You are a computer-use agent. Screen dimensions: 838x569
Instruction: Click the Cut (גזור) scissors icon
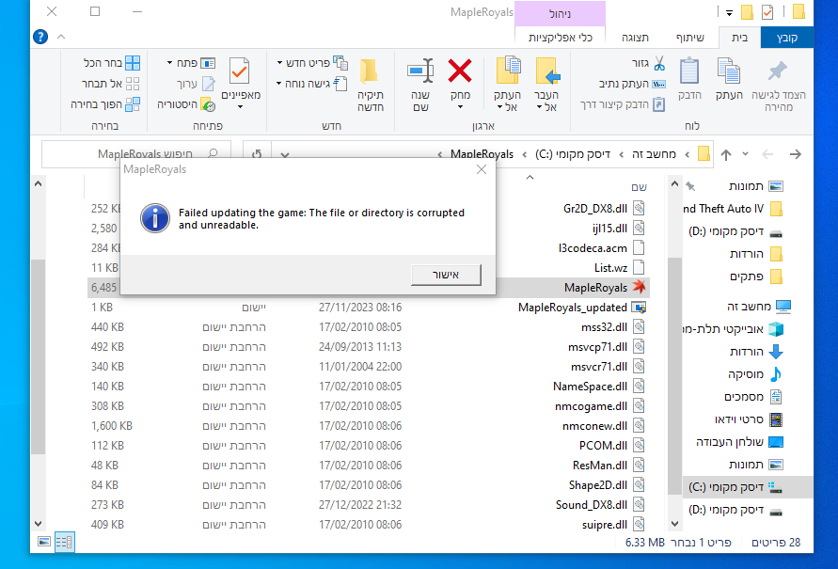(x=659, y=64)
